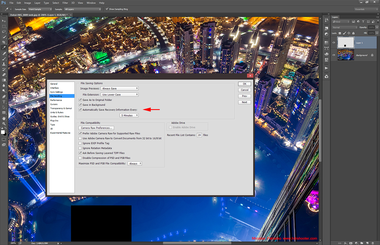Image resolution: width=380 pixels, height=245 pixels.
Task: Click the Lock all icon
Action: coord(353,33)
